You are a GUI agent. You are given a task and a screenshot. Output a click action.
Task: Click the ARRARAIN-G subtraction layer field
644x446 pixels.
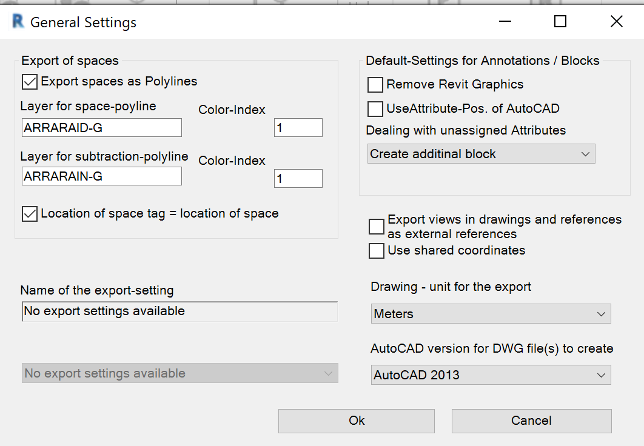(101, 176)
